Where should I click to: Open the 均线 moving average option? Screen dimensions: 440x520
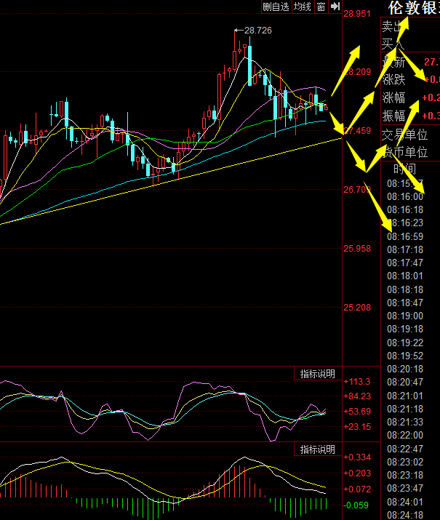click(303, 7)
